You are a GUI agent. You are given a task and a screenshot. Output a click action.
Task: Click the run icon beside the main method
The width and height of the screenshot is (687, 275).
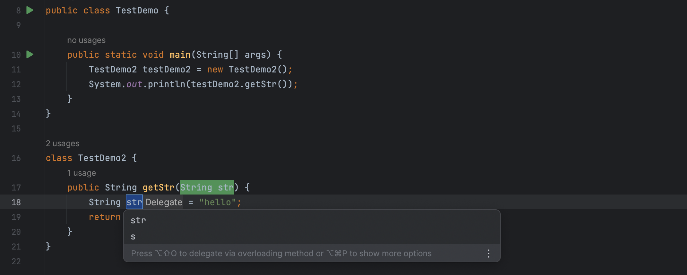click(30, 54)
